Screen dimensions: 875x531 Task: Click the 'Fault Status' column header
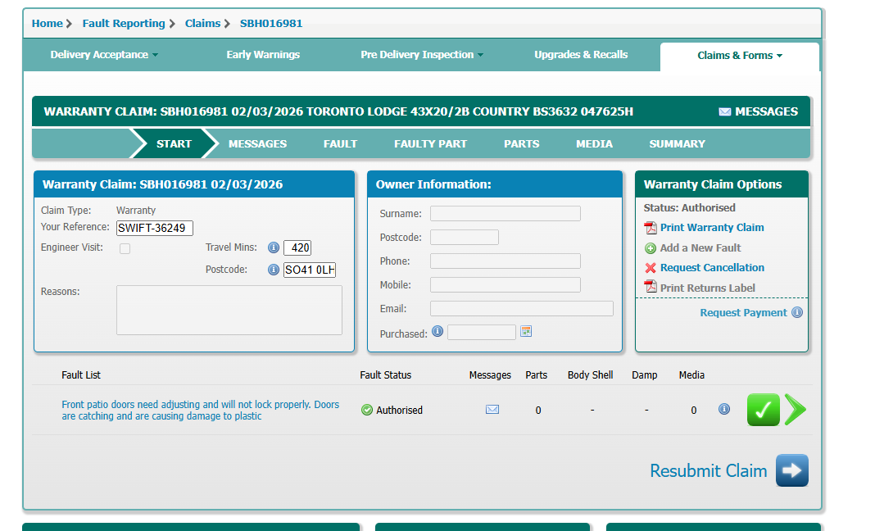point(386,375)
